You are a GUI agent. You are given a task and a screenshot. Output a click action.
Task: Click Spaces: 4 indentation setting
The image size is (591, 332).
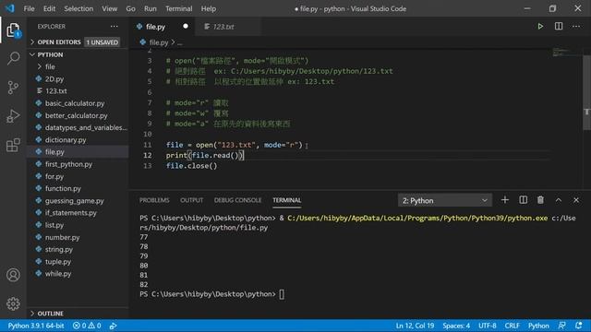pyautogui.click(x=456, y=326)
